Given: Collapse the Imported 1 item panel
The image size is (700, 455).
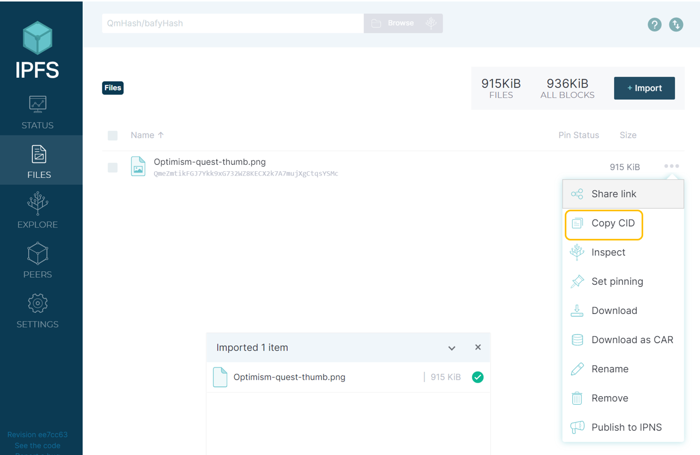Looking at the screenshot, I should coord(452,348).
